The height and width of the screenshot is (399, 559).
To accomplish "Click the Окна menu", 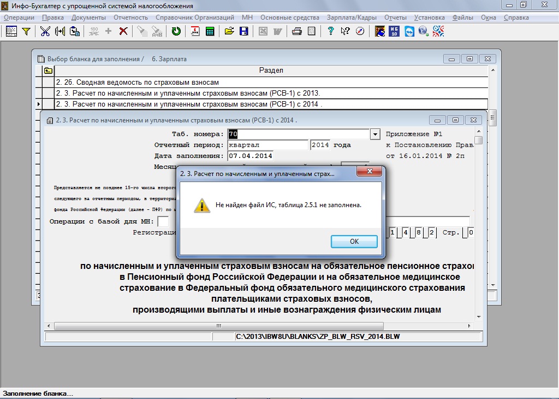I will pos(488,17).
